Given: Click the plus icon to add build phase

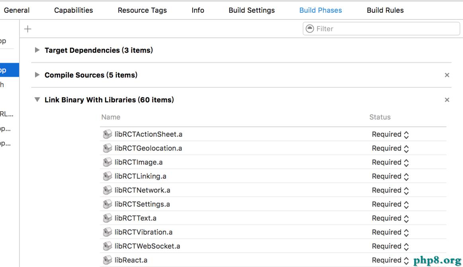Looking at the screenshot, I should pos(28,29).
